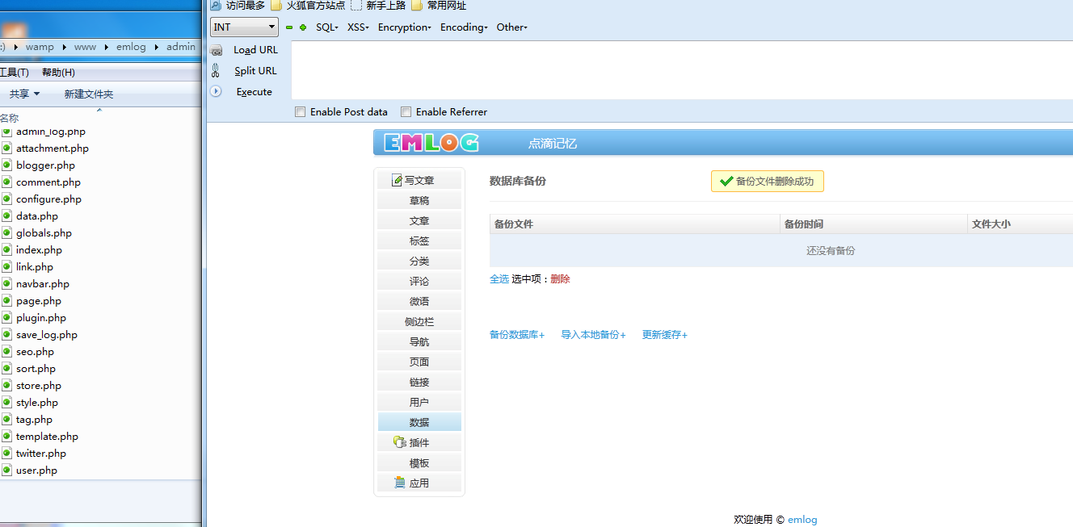
Task: Click the HackBar URL text area
Action: (x=682, y=70)
